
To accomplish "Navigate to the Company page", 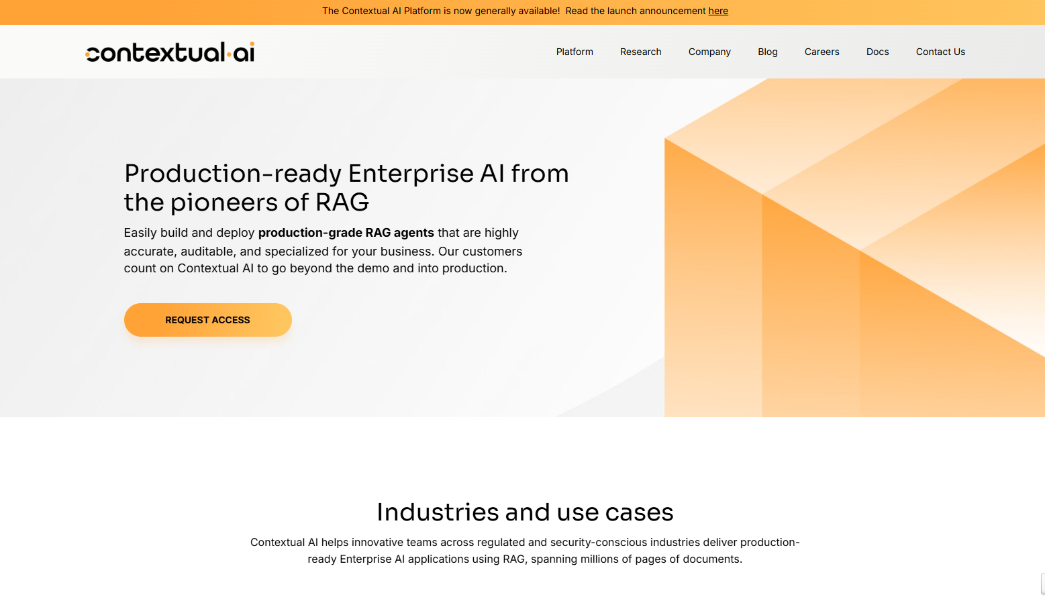I will tap(709, 52).
